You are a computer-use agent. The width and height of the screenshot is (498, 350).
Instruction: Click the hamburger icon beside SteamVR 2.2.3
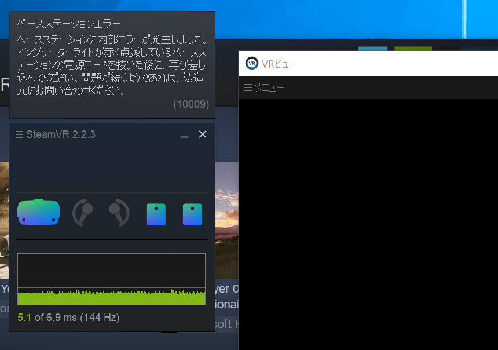[19, 134]
